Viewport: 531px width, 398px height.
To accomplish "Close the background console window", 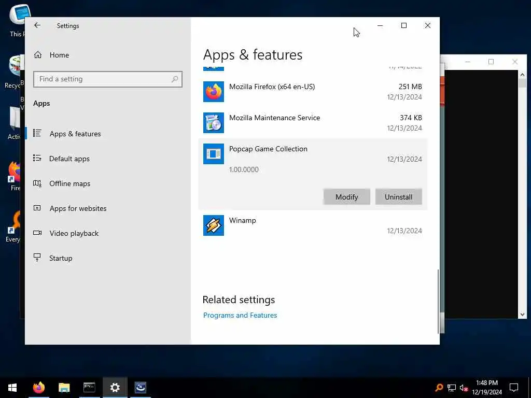I will tap(515, 62).
